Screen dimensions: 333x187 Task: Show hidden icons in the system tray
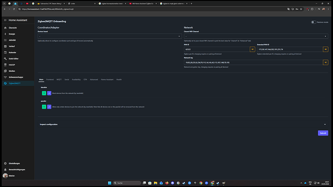(x=301, y=183)
